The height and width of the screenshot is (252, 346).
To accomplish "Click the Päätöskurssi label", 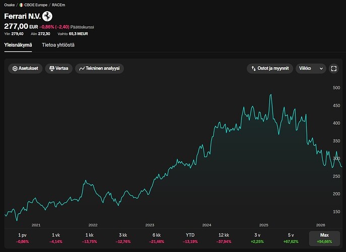I will tap(82, 27).
